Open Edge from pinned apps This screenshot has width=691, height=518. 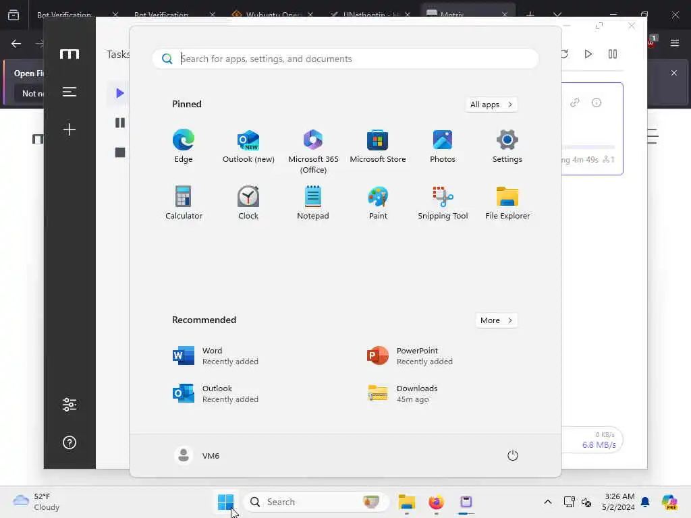184,146
